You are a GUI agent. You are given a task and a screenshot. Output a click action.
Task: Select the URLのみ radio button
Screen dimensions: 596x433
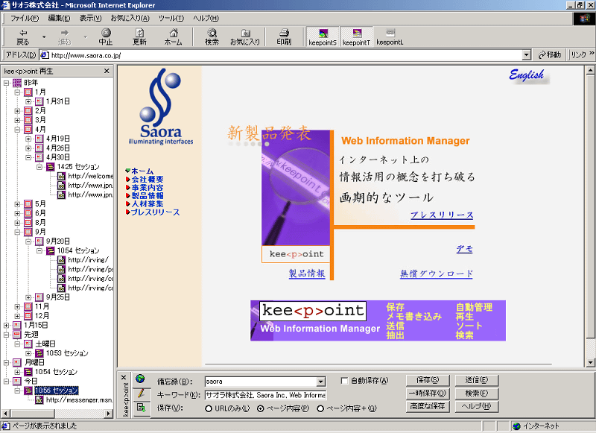(209, 408)
